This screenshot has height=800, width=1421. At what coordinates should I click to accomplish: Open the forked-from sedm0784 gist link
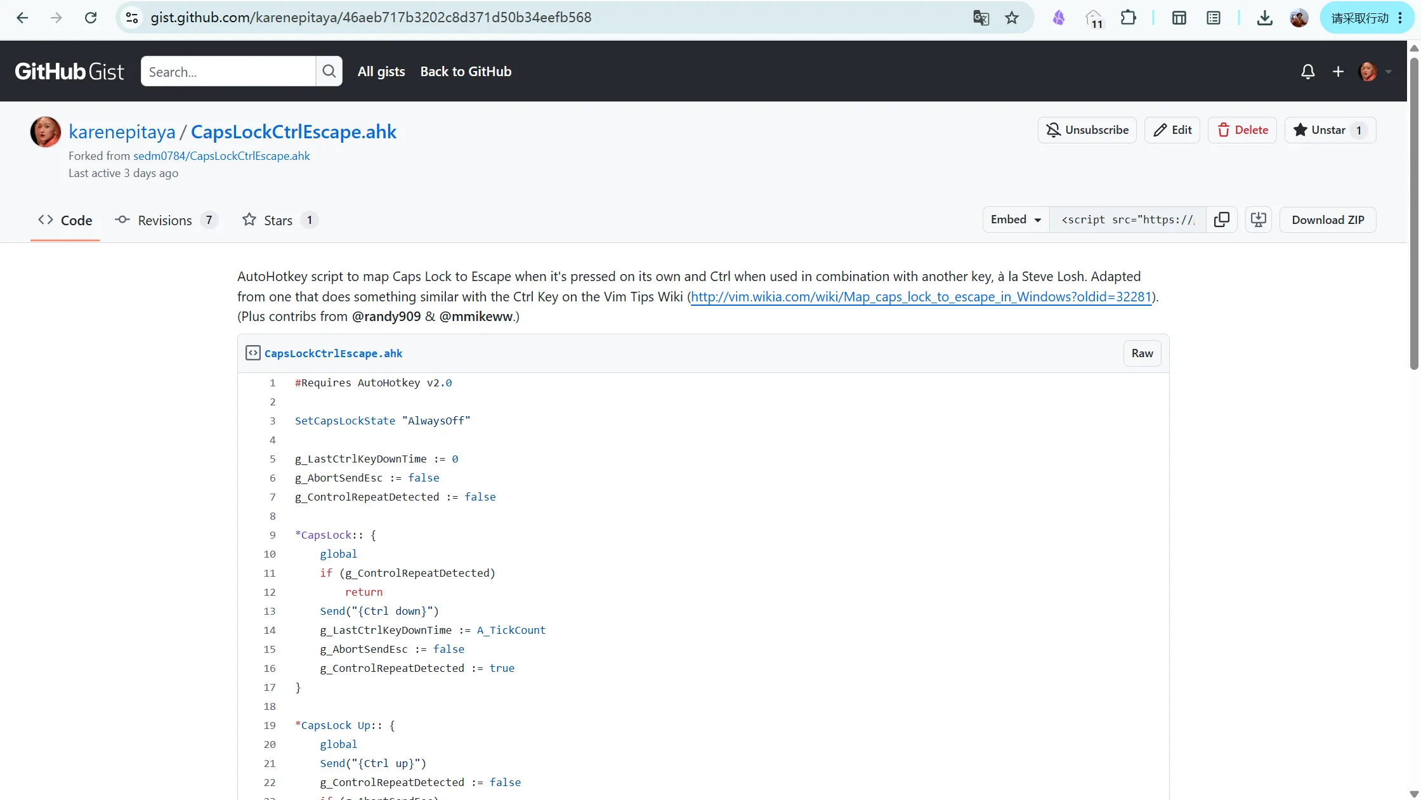tap(221, 156)
